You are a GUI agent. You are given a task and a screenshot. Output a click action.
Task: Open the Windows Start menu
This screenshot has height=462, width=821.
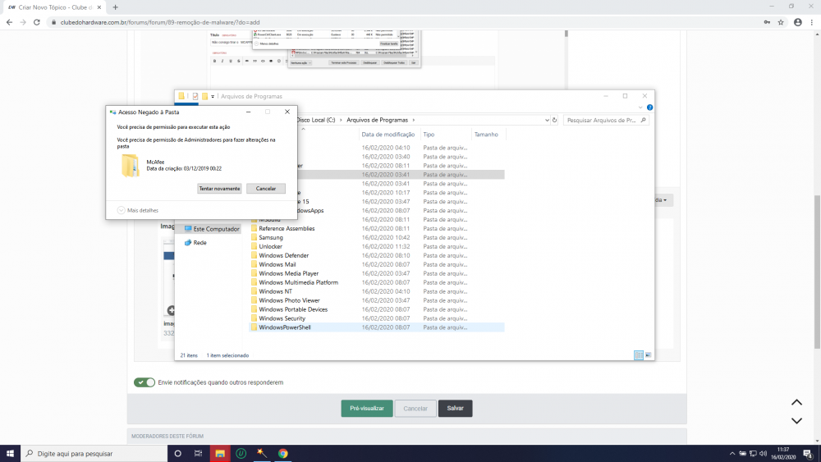(x=10, y=453)
